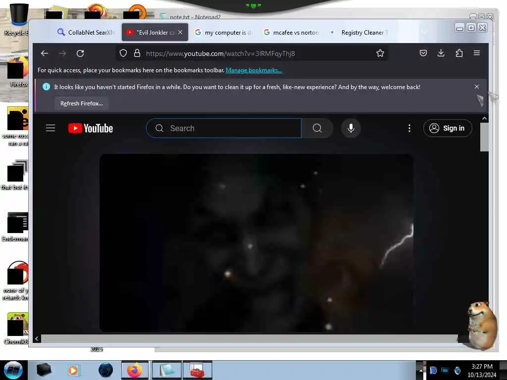Open the Firefox downloads panel
The height and width of the screenshot is (380, 507).
(441, 53)
